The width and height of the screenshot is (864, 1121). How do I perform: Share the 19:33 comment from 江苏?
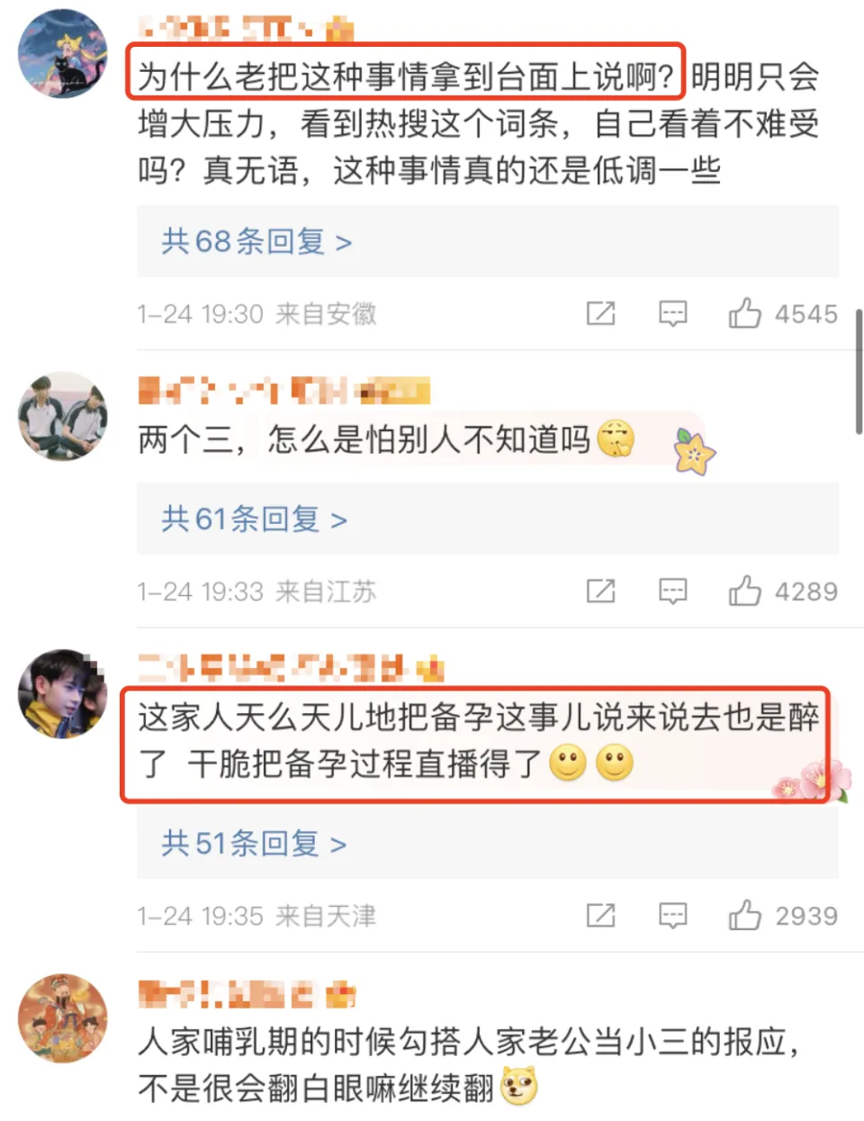600,591
